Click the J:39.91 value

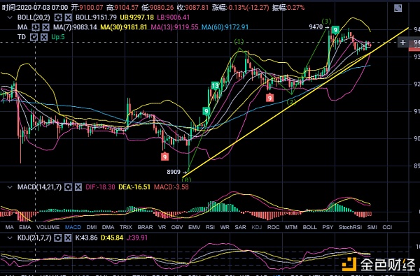[x=137, y=238]
